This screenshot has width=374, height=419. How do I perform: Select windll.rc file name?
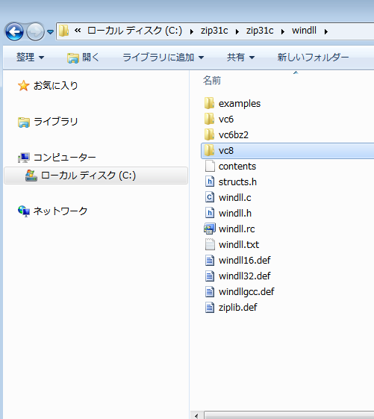click(237, 229)
